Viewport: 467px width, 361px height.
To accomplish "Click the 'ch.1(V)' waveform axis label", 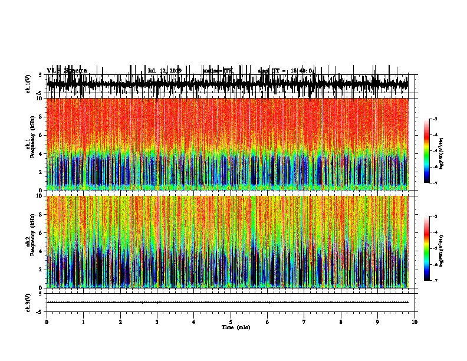I will point(28,84).
